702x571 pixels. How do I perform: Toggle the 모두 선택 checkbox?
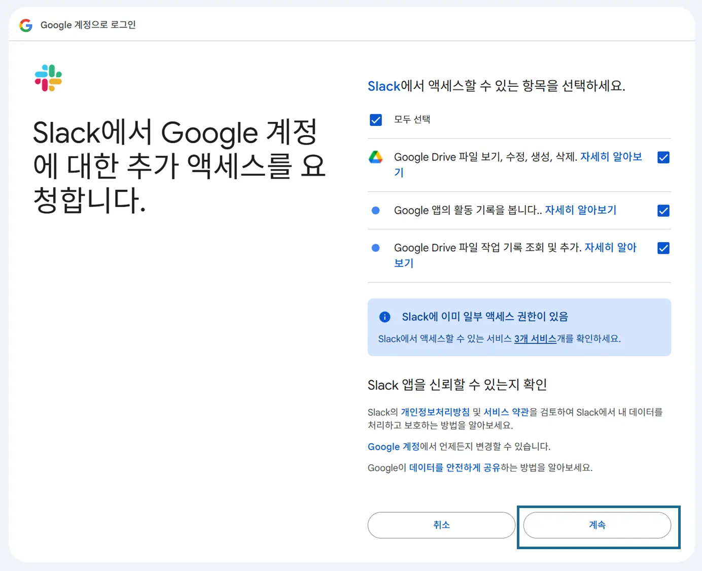coord(376,120)
